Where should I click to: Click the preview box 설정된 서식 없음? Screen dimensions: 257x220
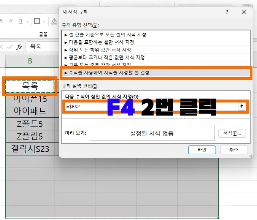[152, 133]
